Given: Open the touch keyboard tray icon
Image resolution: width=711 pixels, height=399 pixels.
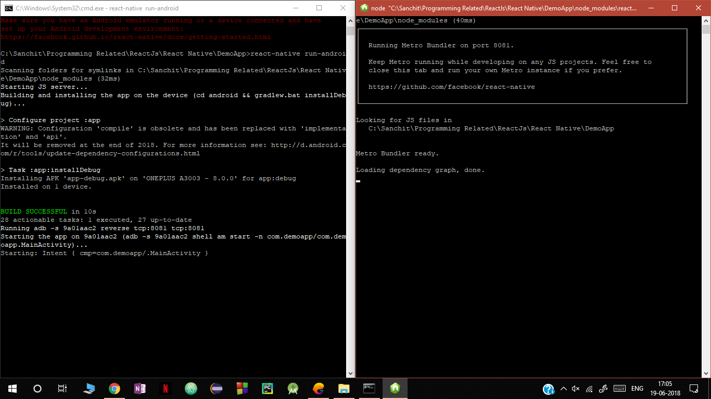Looking at the screenshot, I should pyautogui.click(x=619, y=389).
